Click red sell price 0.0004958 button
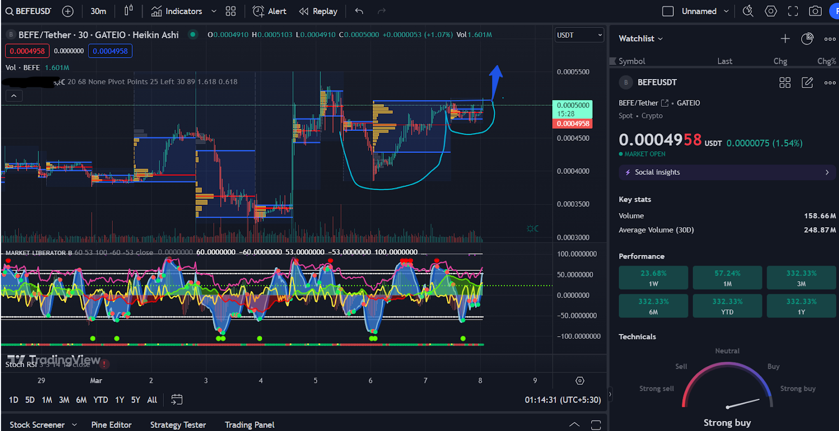The width and height of the screenshot is (839, 431). (27, 51)
